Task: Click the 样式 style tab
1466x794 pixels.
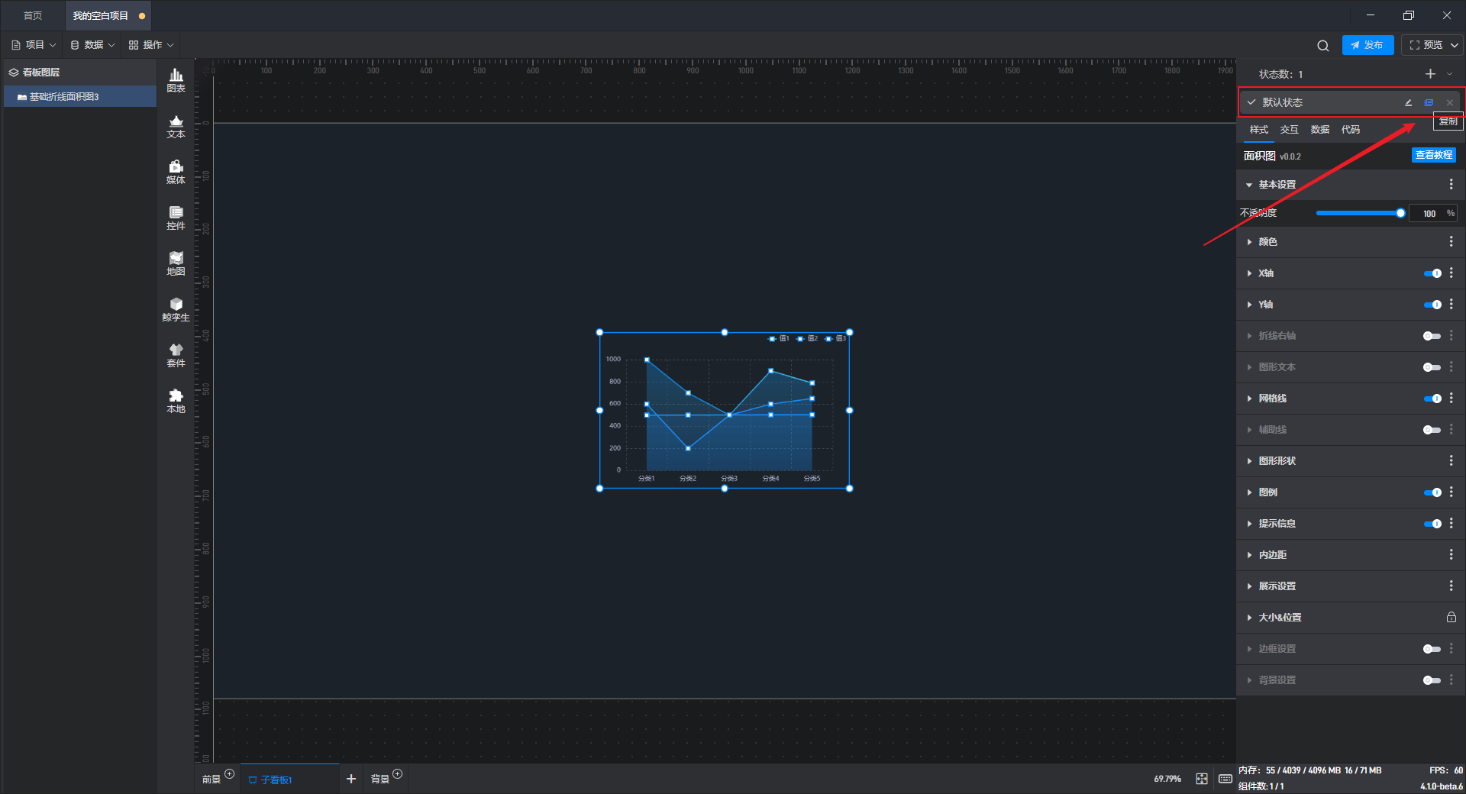Action: [x=1258, y=130]
